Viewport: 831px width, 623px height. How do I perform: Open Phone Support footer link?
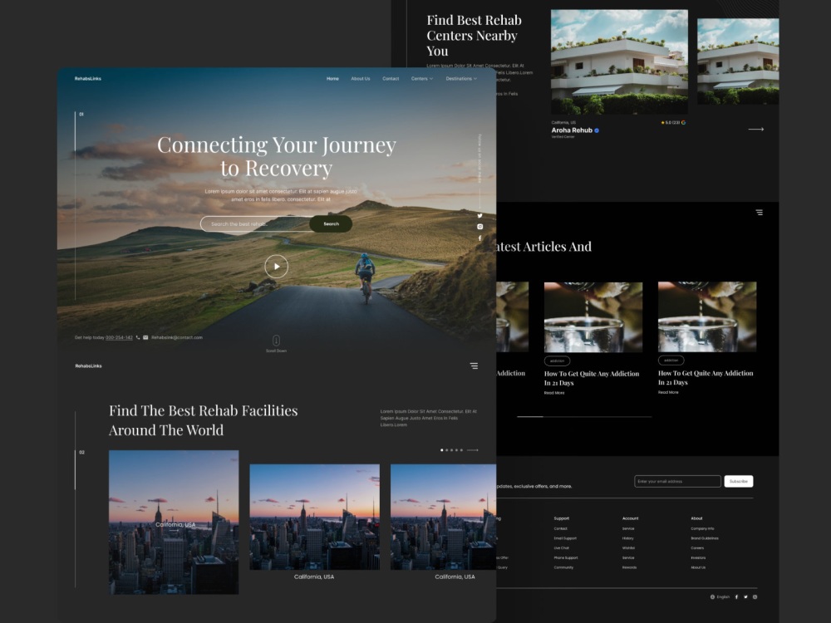[565, 558]
